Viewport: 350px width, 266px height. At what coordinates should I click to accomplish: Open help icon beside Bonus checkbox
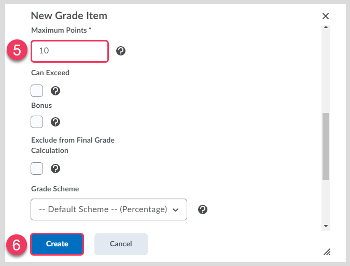click(55, 122)
